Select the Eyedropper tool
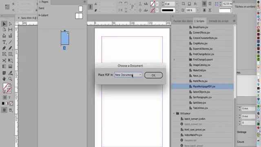261x147 pixels. (10, 73)
